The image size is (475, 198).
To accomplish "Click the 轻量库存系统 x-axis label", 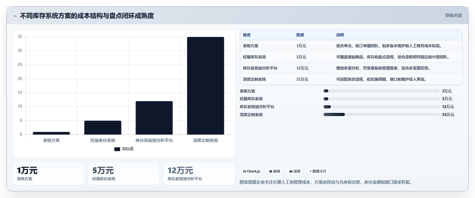I will click(x=103, y=140).
